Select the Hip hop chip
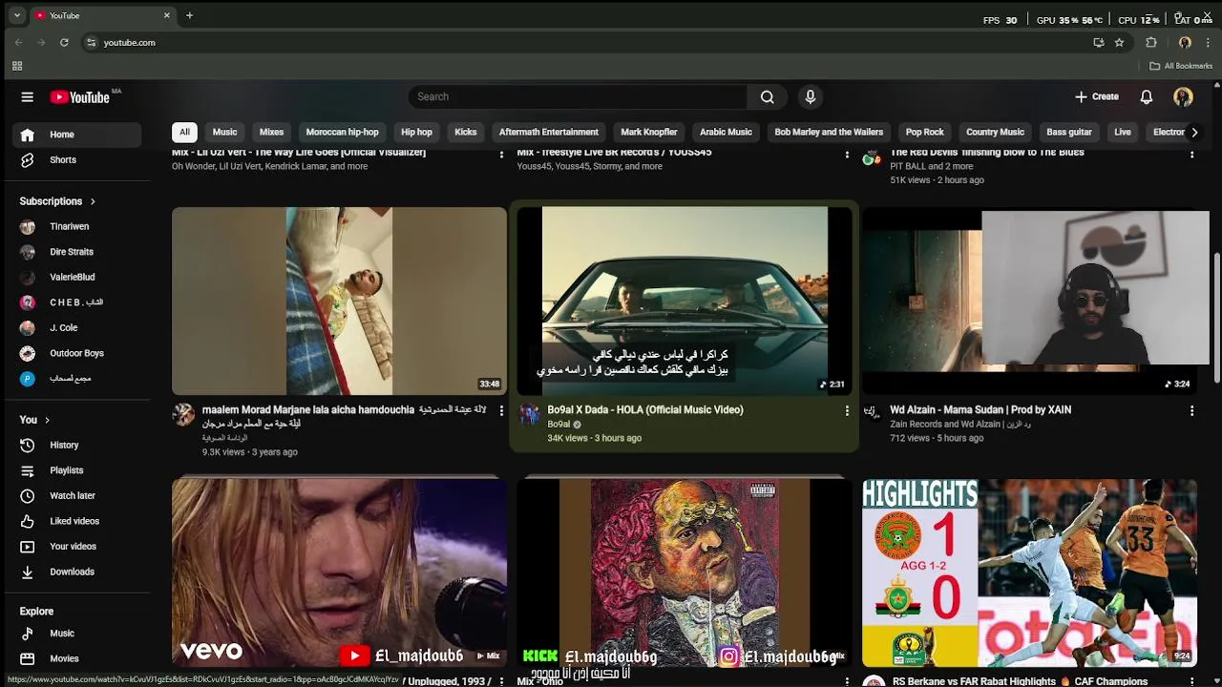This screenshot has width=1222, height=687. pos(416,132)
